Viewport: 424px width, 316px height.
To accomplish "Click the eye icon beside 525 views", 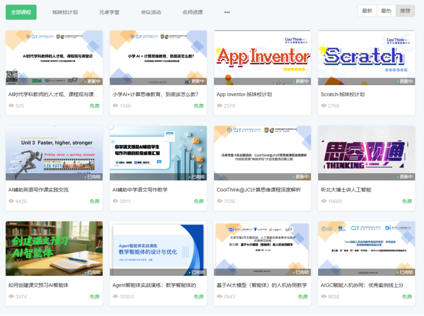I will click(x=11, y=106).
